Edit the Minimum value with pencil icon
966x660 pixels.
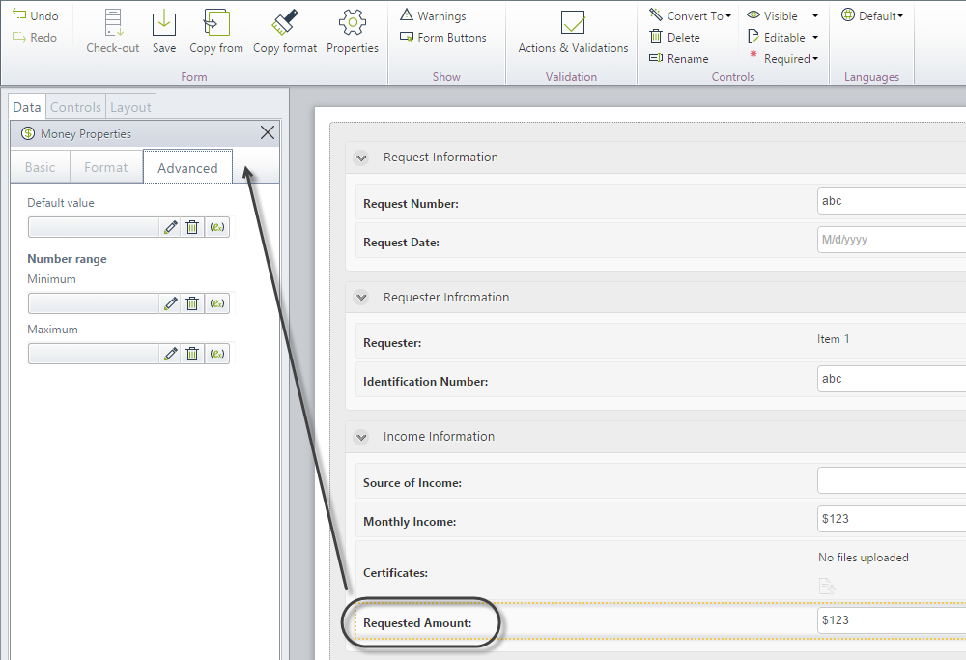click(171, 303)
